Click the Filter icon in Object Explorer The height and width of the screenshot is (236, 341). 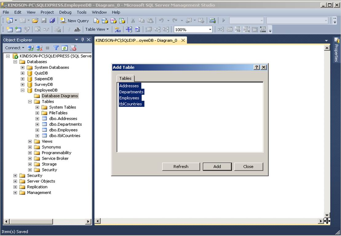(x=57, y=48)
